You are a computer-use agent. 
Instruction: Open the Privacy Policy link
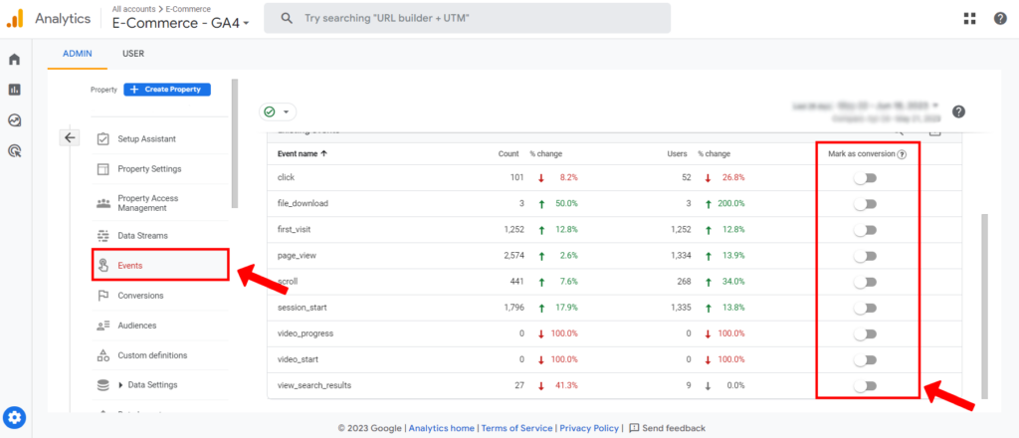(590, 428)
